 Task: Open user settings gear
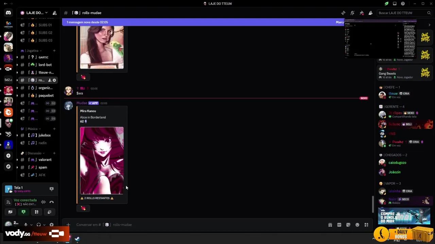(52, 225)
